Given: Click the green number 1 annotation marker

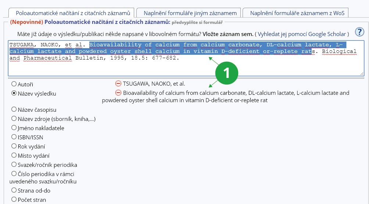Looking at the screenshot, I should coord(226,73).
